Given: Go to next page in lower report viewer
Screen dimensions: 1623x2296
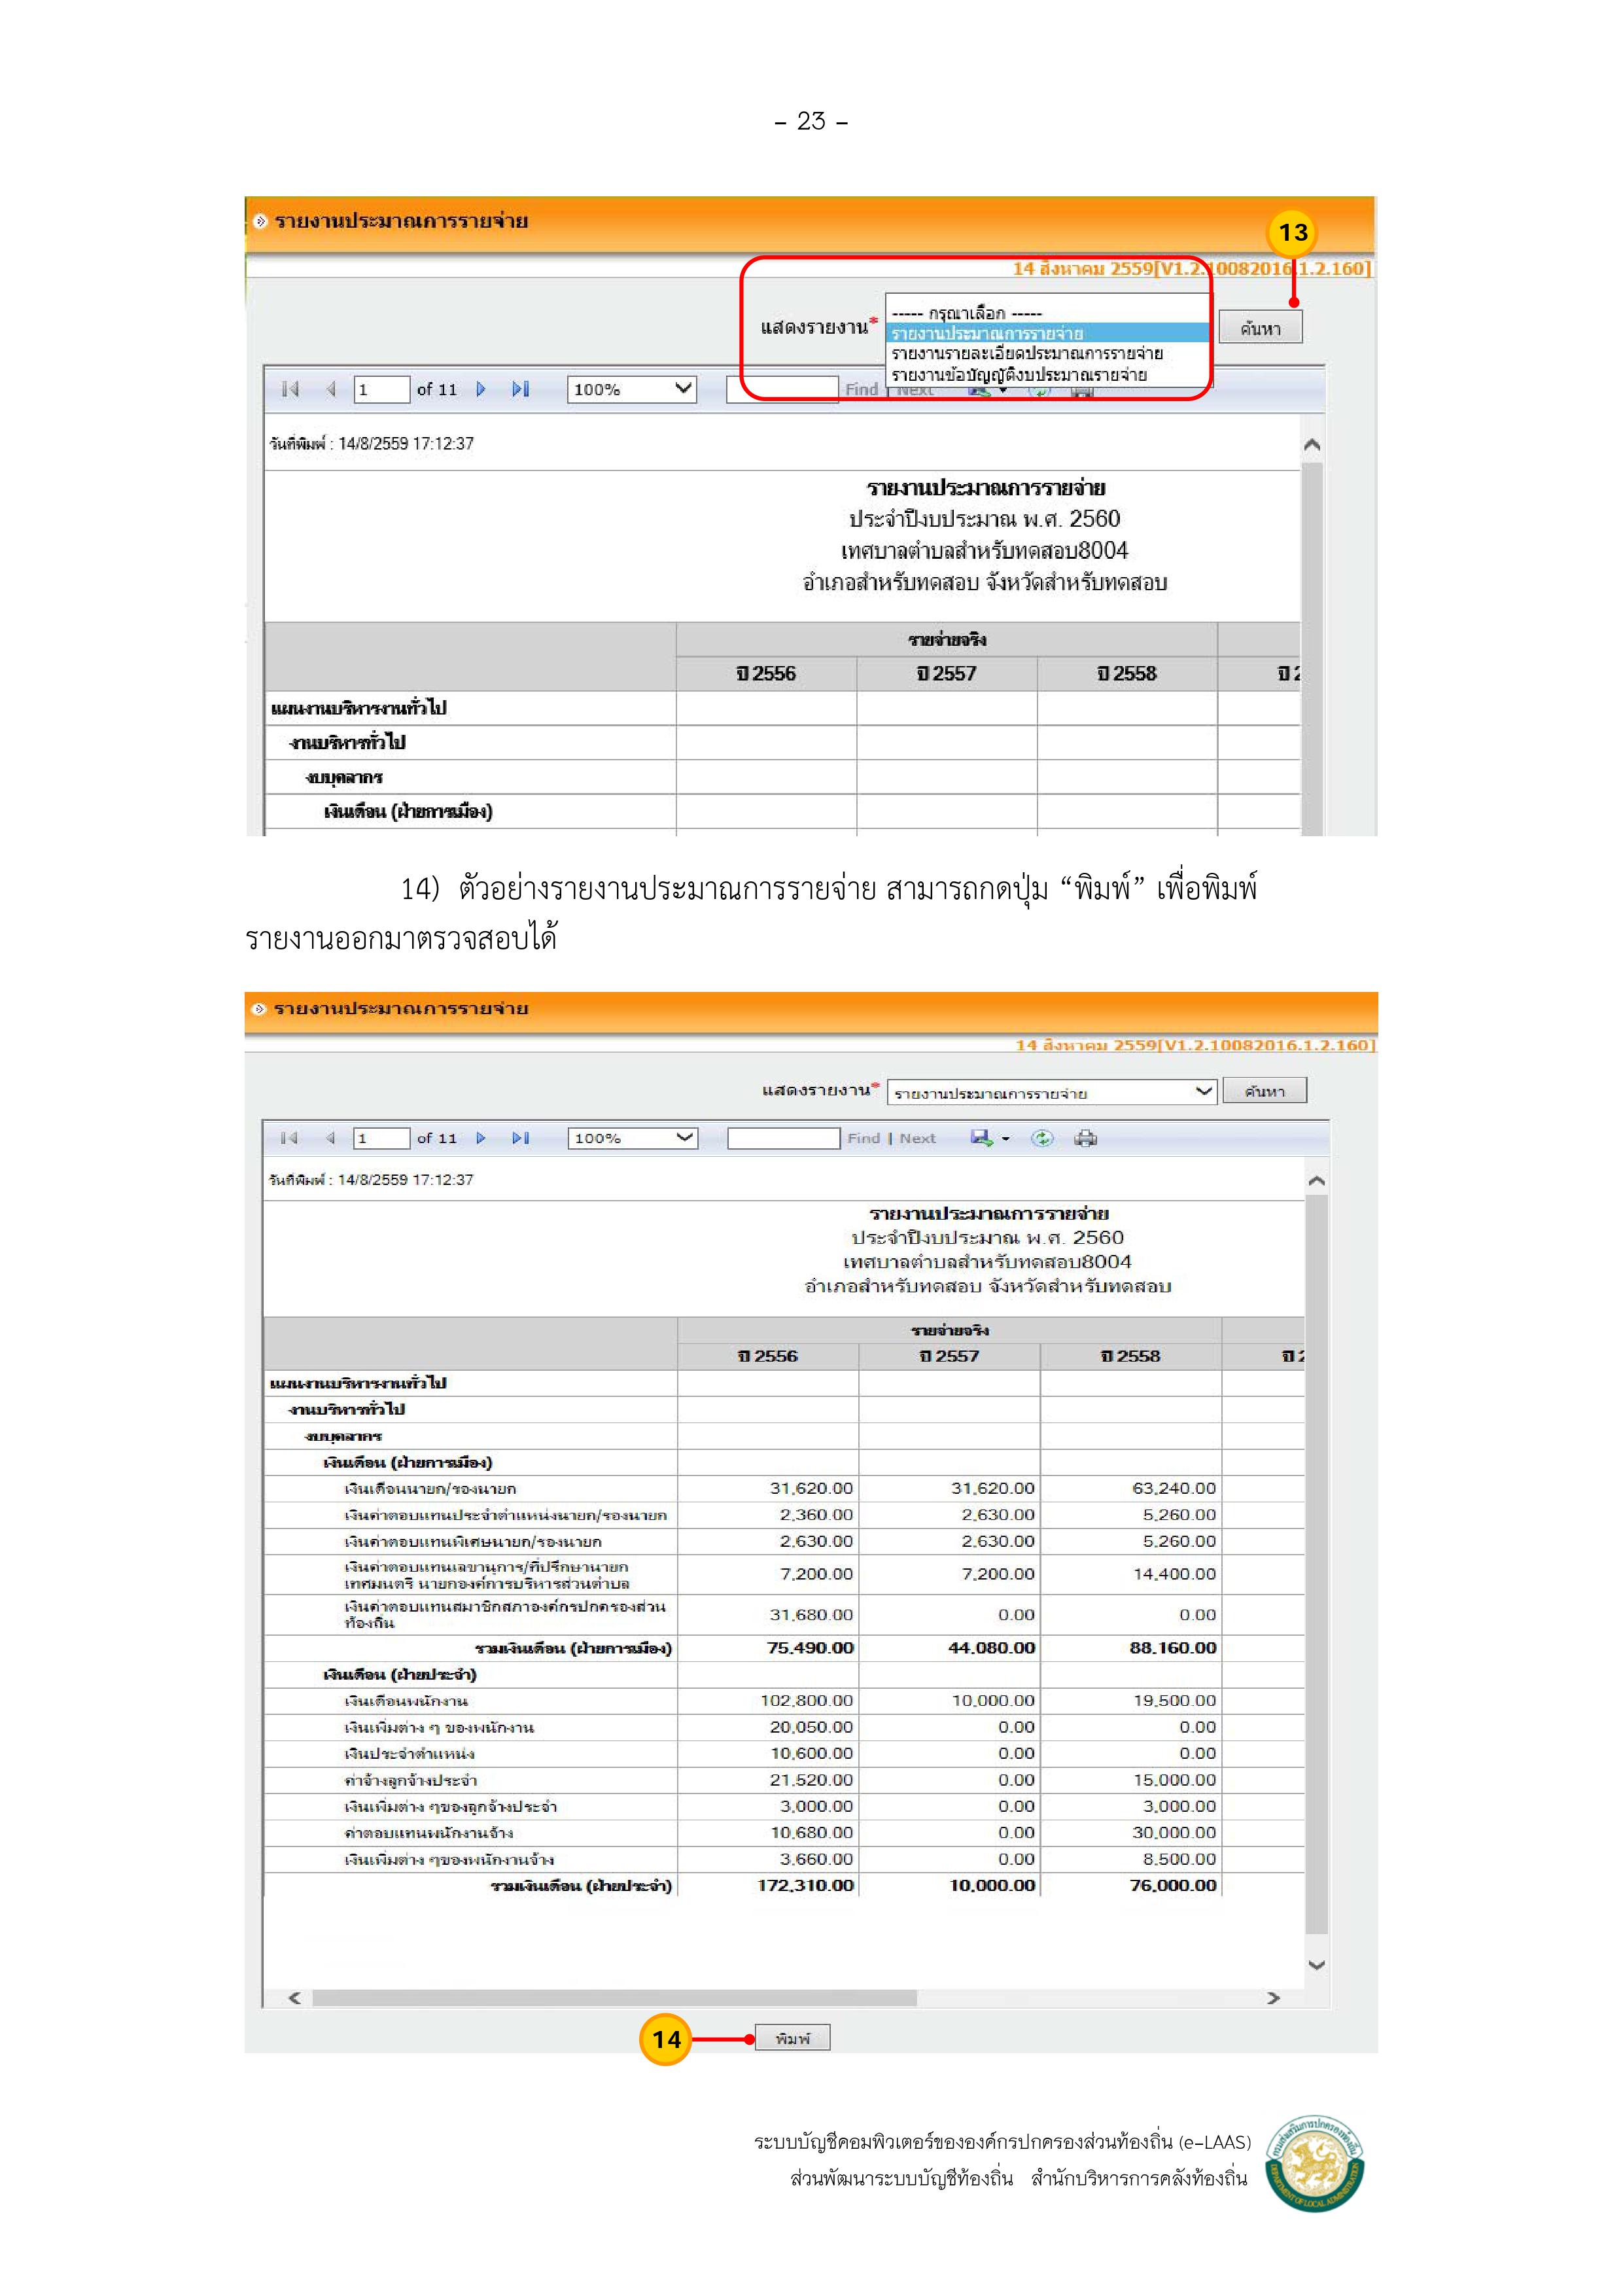Looking at the screenshot, I should point(481,1138).
